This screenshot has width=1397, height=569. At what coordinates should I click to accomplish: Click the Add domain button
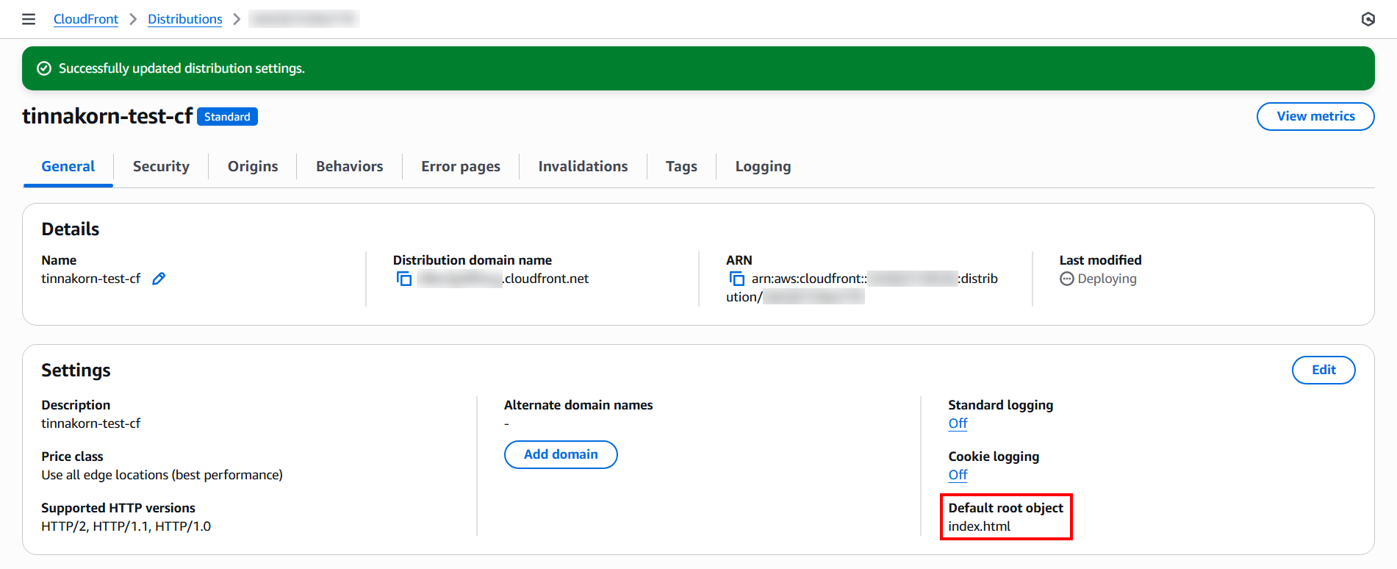tap(561, 454)
